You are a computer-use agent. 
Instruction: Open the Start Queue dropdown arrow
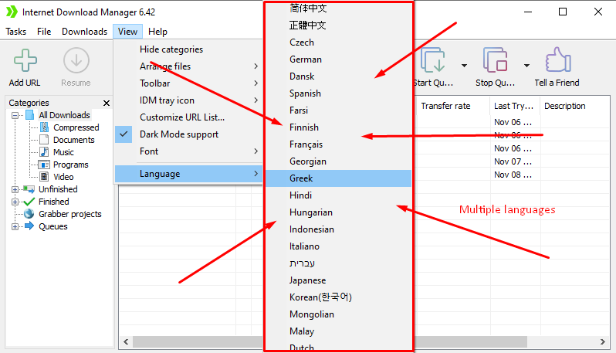pyautogui.click(x=464, y=66)
